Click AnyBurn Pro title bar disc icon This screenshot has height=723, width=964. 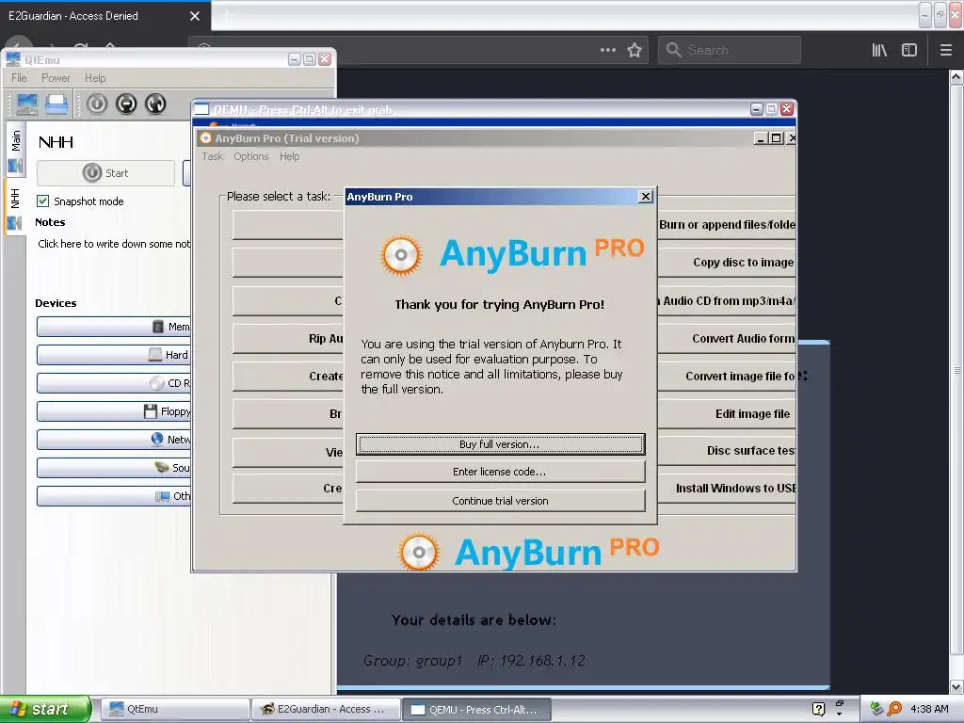point(206,138)
